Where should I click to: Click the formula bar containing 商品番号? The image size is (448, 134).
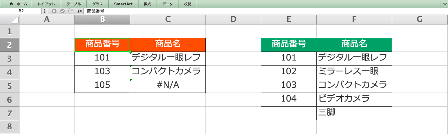(266, 11)
